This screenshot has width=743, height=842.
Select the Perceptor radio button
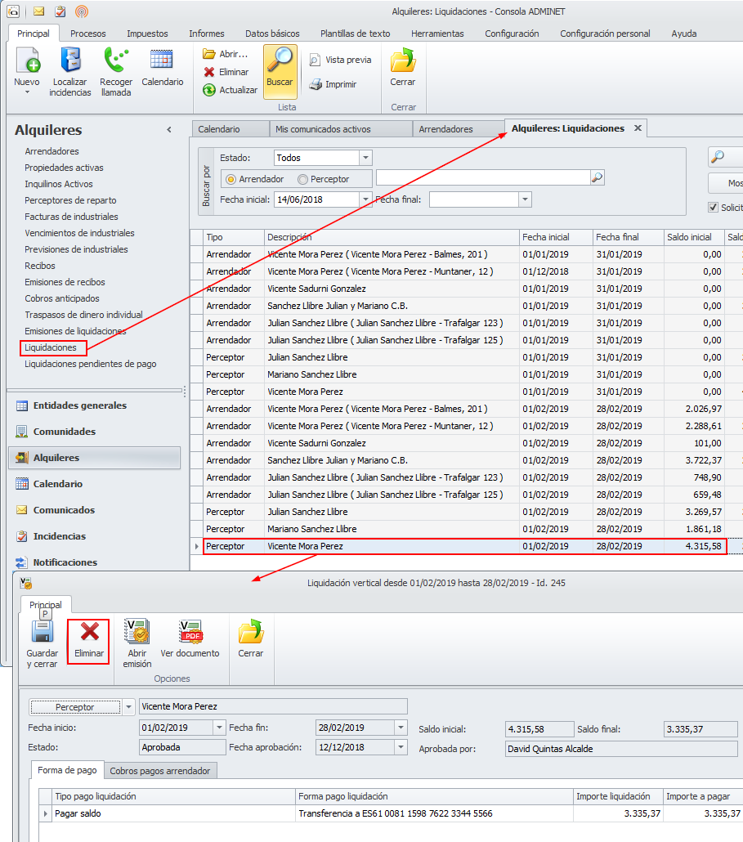coord(302,179)
